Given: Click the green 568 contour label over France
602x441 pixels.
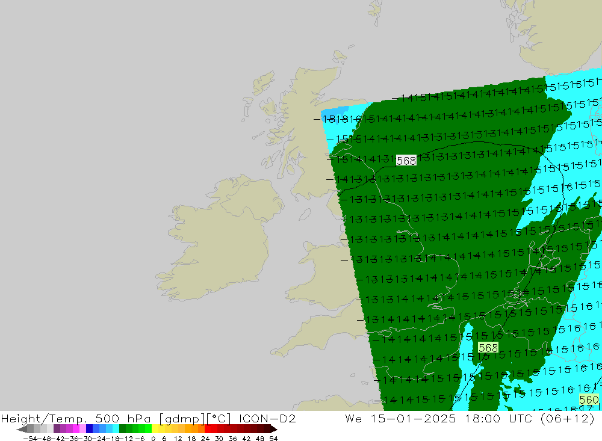Looking at the screenshot, I should (x=488, y=348).
